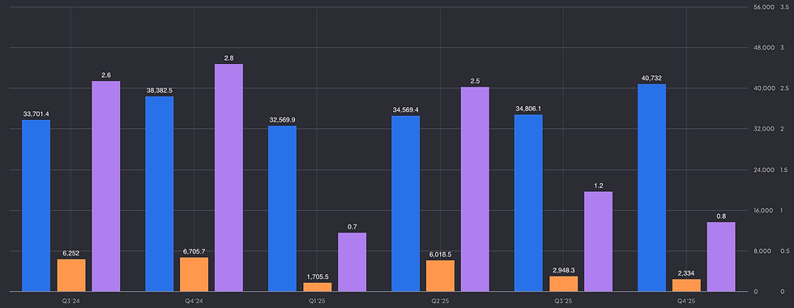Click the Q3'25 x-axis label
This screenshot has width=794, height=308.
click(x=563, y=301)
